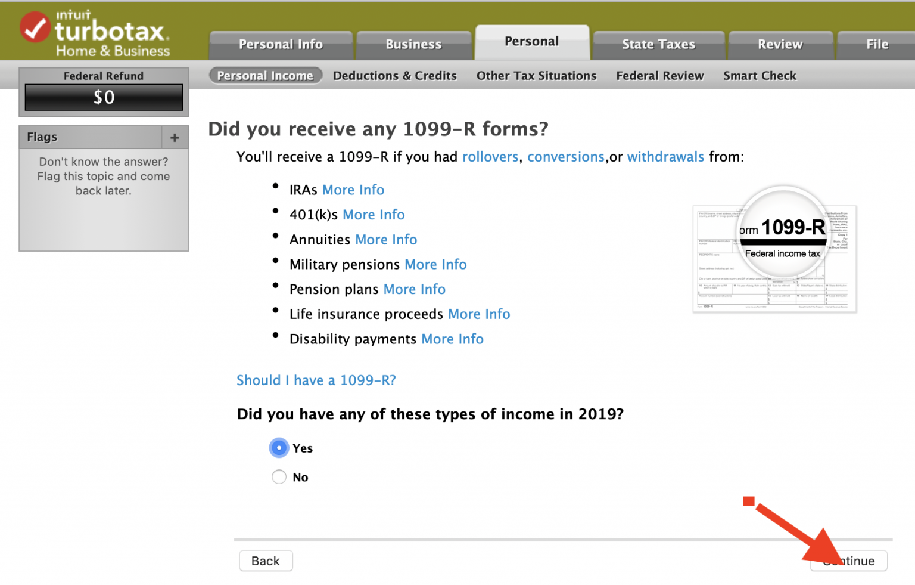Click the rollovers link
This screenshot has width=915, height=585.
click(490, 157)
